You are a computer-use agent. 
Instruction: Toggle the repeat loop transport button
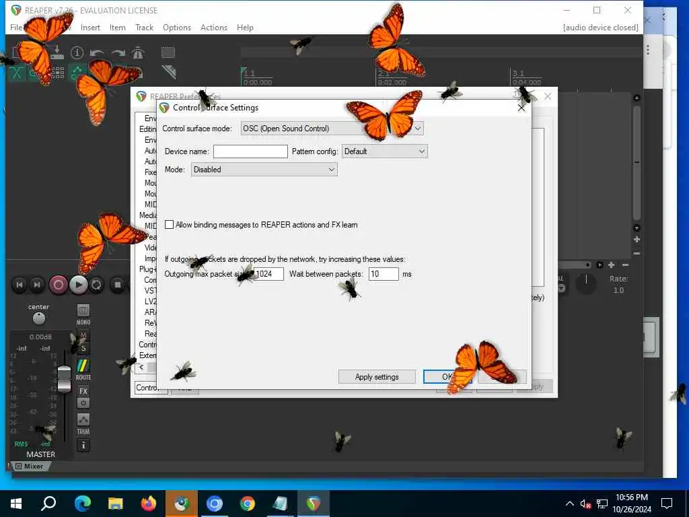coord(96,285)
